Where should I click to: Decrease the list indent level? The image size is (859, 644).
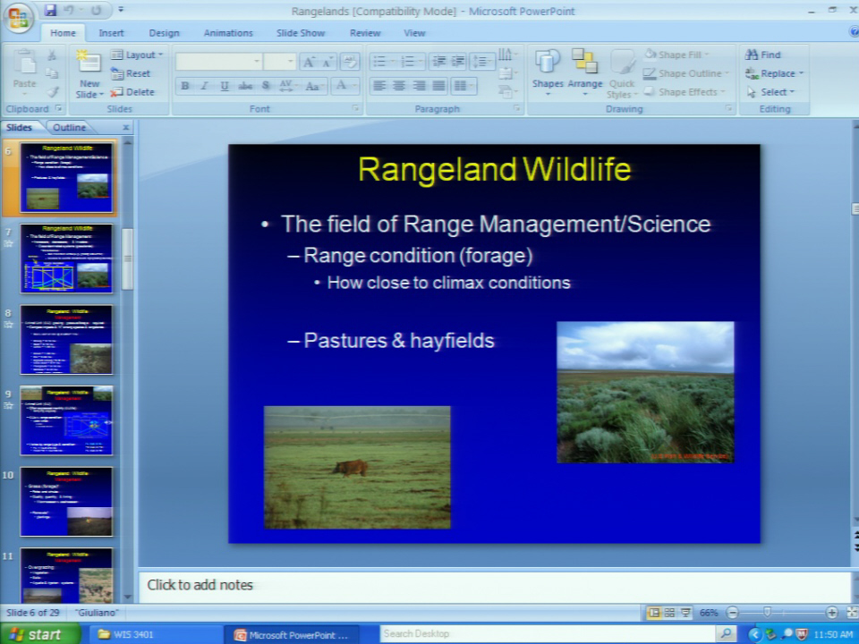[x=438, y=62]
